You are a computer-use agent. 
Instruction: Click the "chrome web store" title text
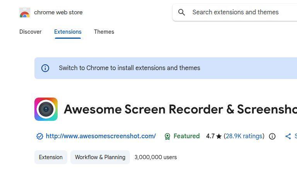(x=58, y=12)
